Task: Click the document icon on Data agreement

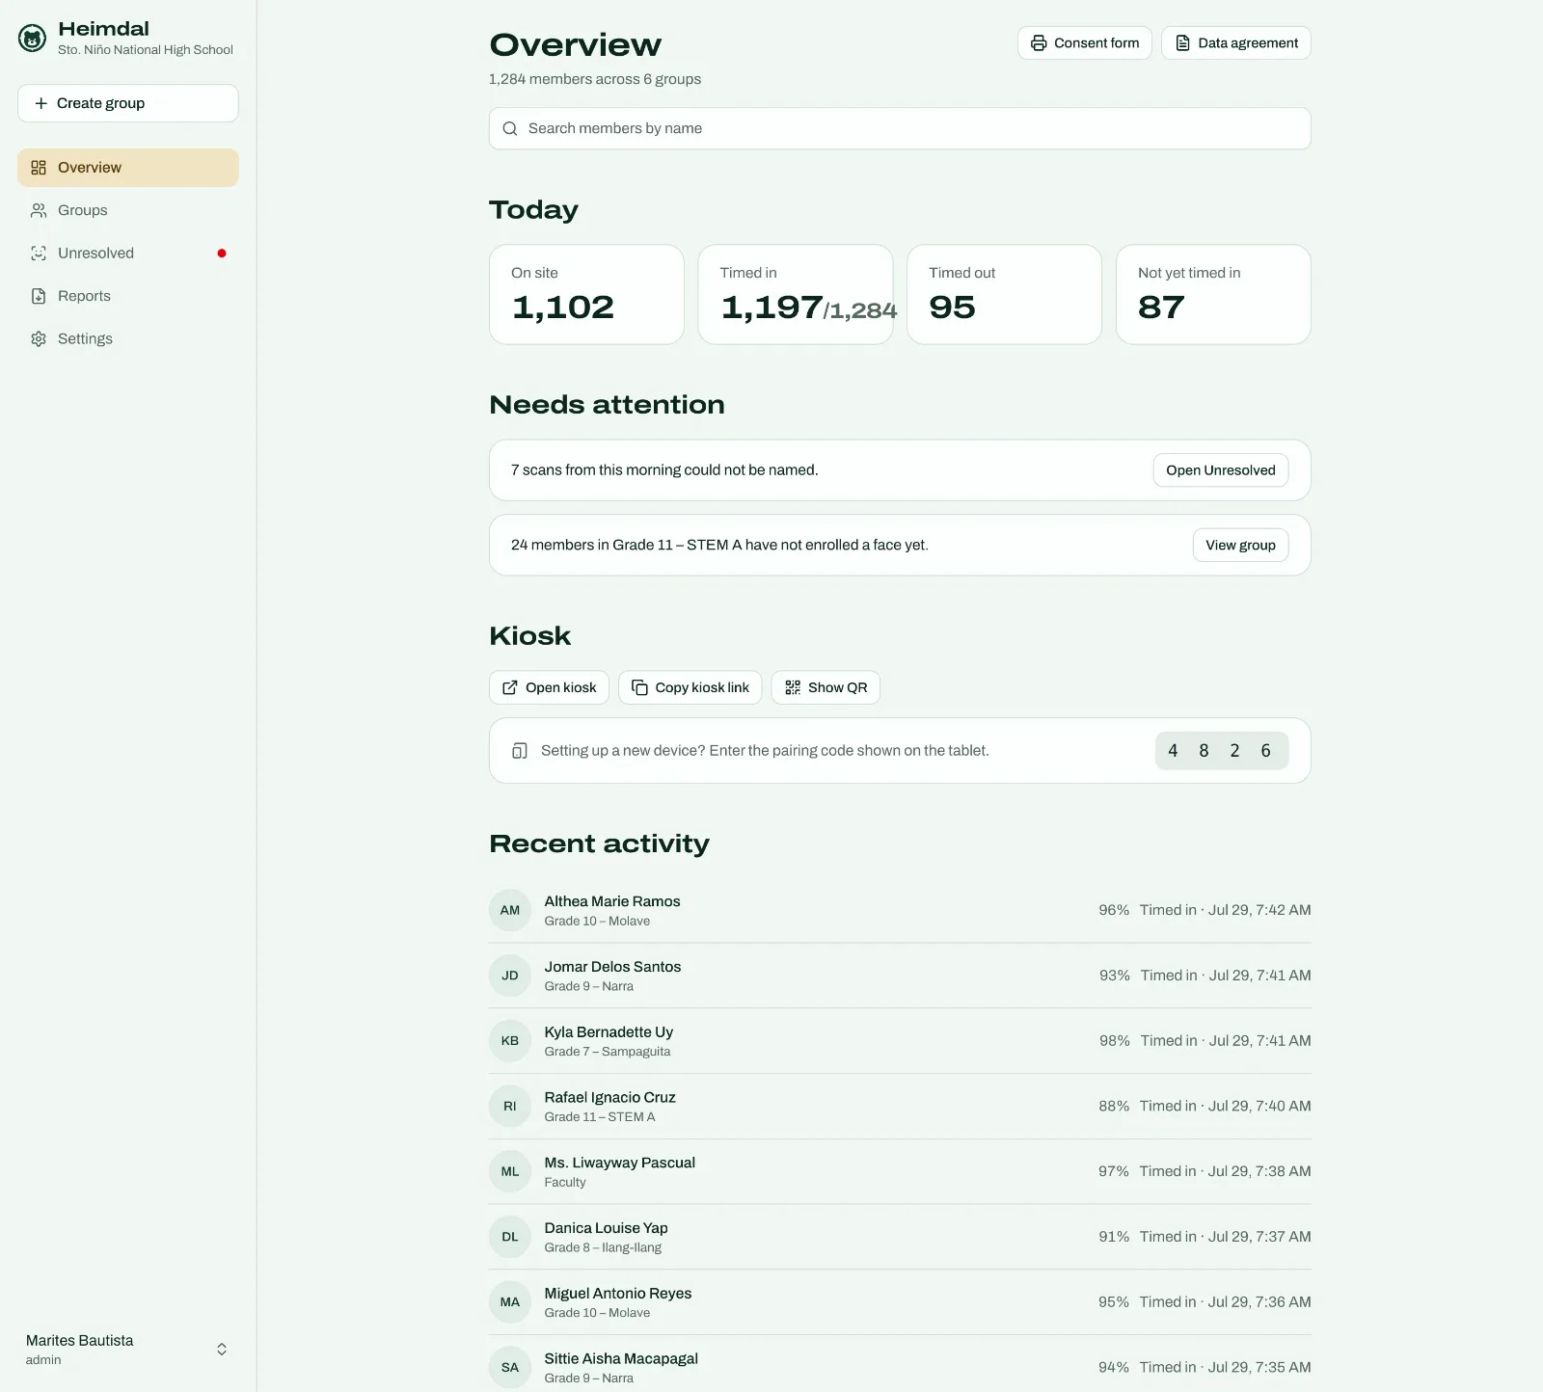Action: [1182, 43]
